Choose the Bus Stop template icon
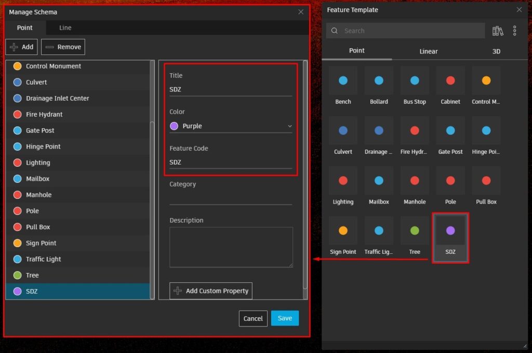 415,86
